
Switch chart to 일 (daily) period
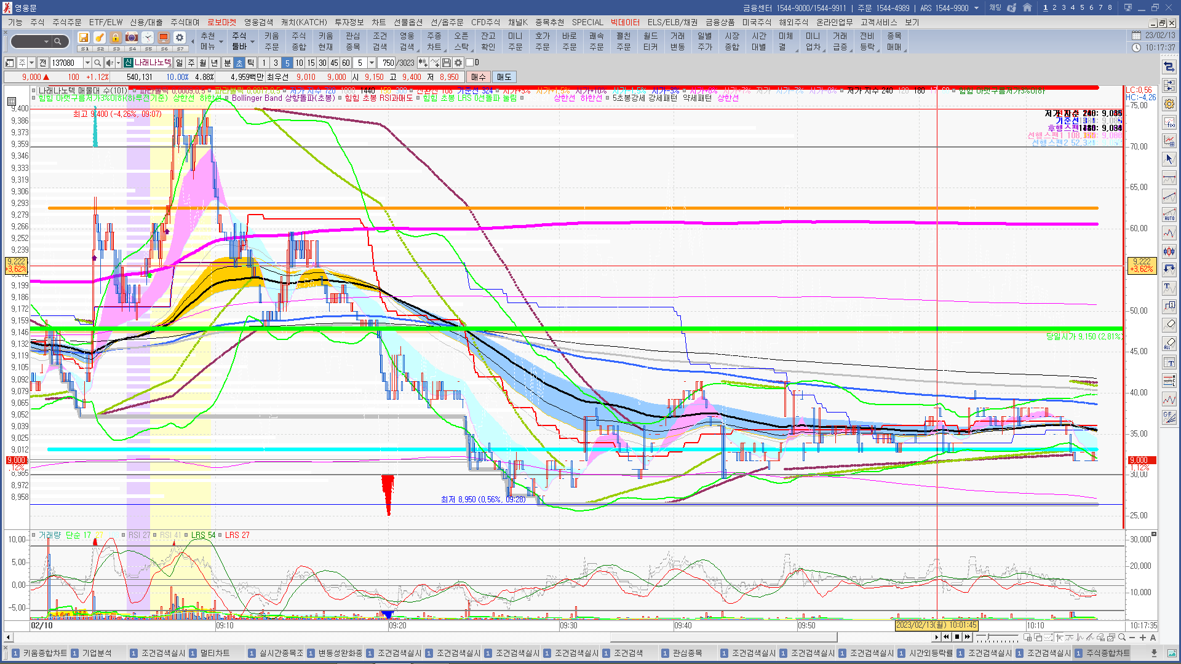[179, 63]
